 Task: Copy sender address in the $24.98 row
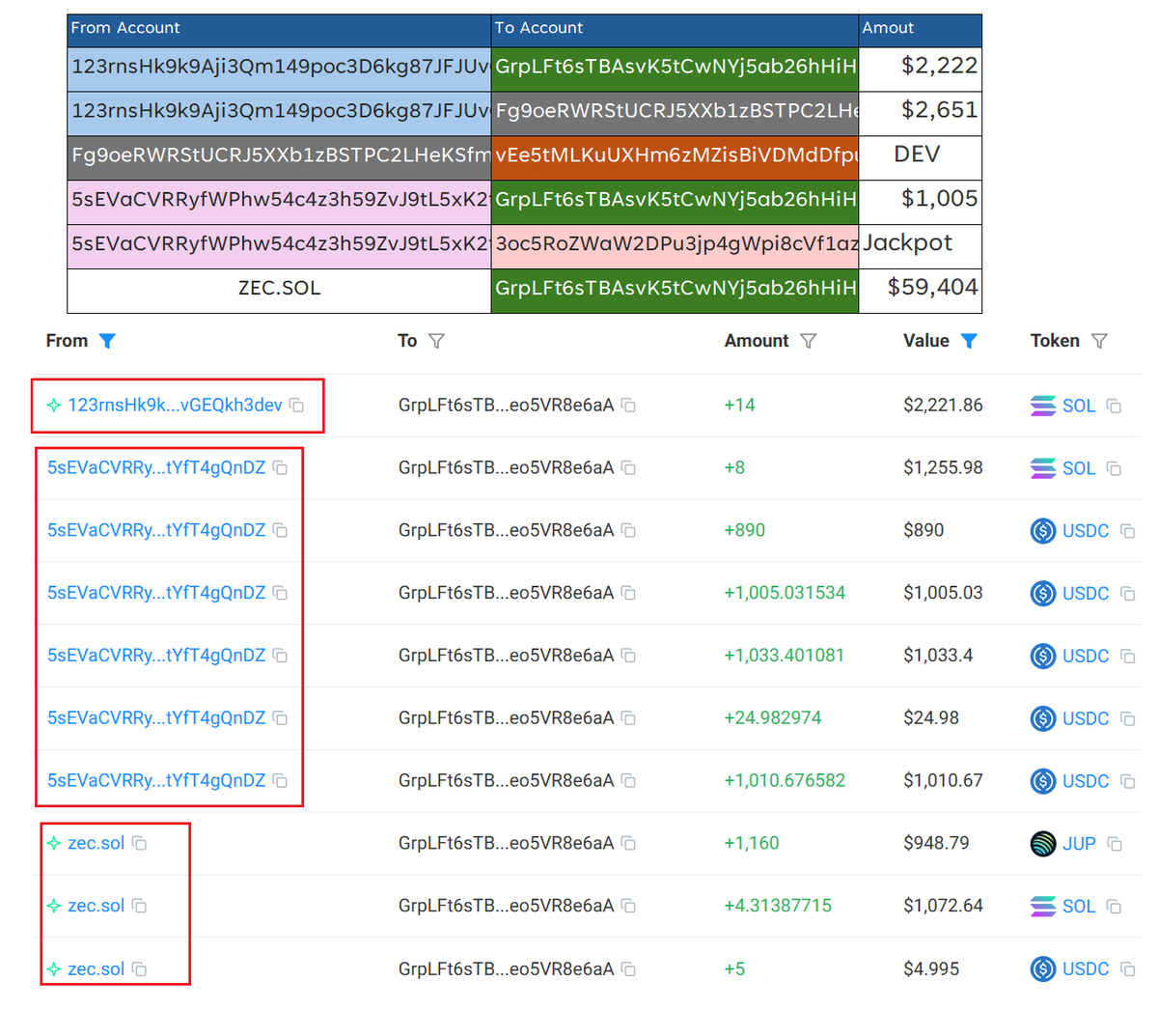(x=280, y=717)
